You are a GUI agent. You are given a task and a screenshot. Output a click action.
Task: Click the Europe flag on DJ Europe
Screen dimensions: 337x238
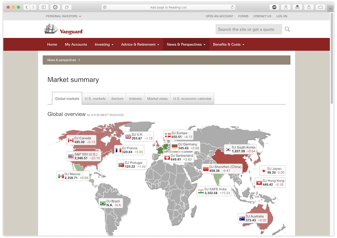point(168,135)
